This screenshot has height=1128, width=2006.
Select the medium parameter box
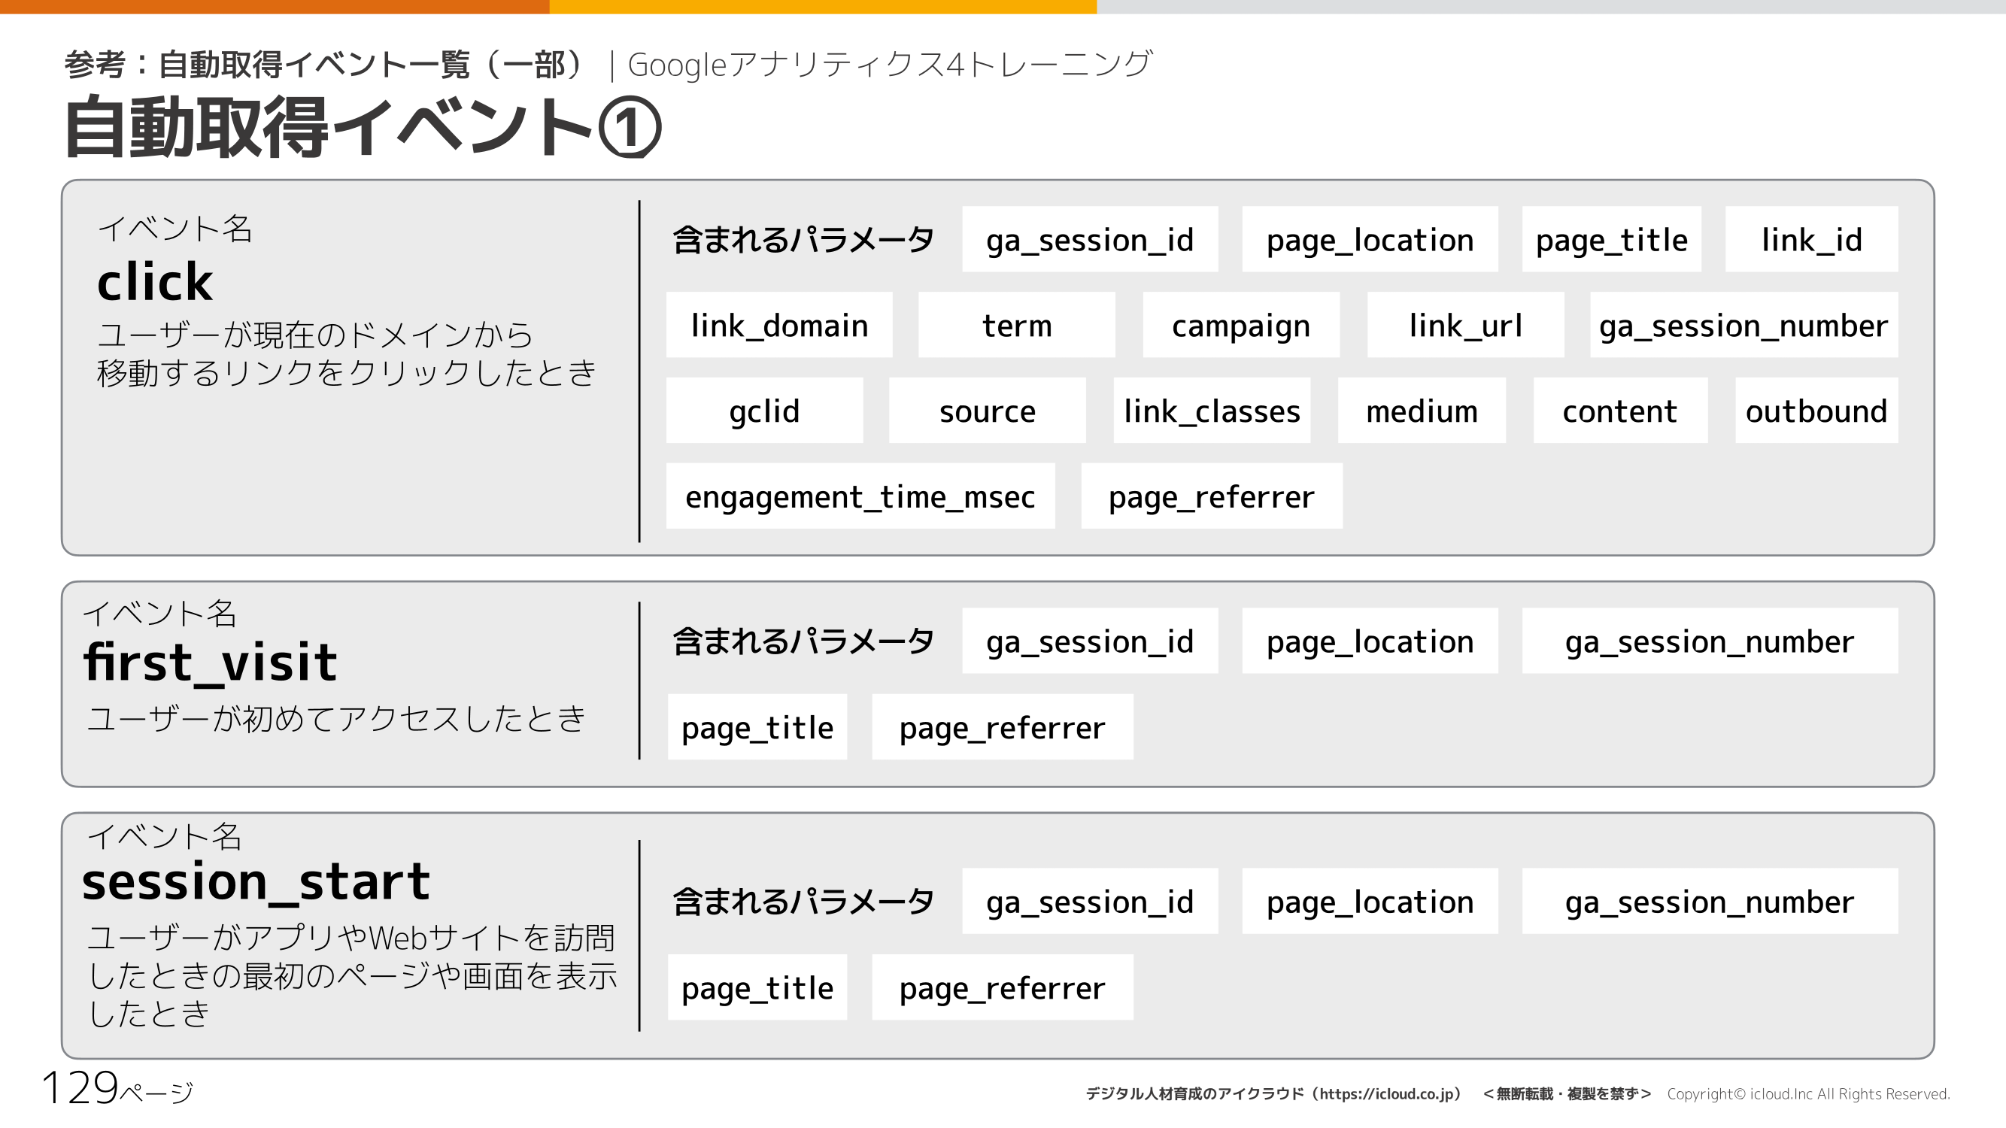(x=1420, y=411)
